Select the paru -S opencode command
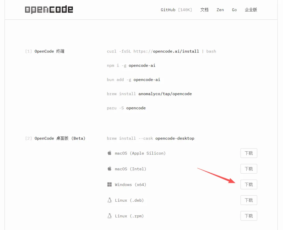Image resolution: width=283 pixels, height=230 pixels. point(126,108)
